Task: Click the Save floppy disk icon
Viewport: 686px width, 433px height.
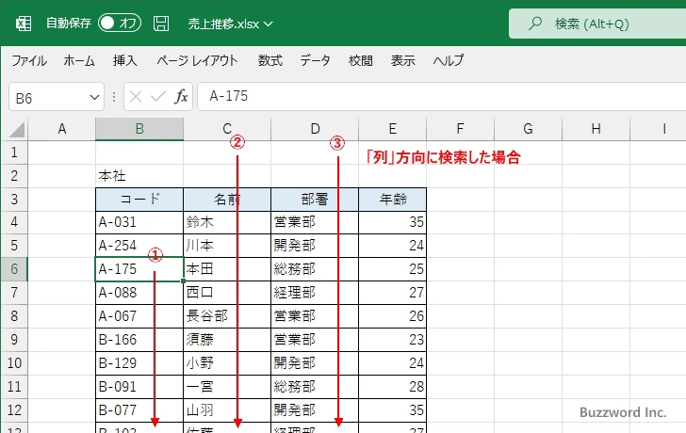Action: pyautogui.click(x=161, y=24)
